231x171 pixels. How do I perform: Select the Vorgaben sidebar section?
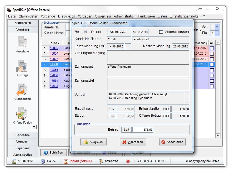point(23,142)
